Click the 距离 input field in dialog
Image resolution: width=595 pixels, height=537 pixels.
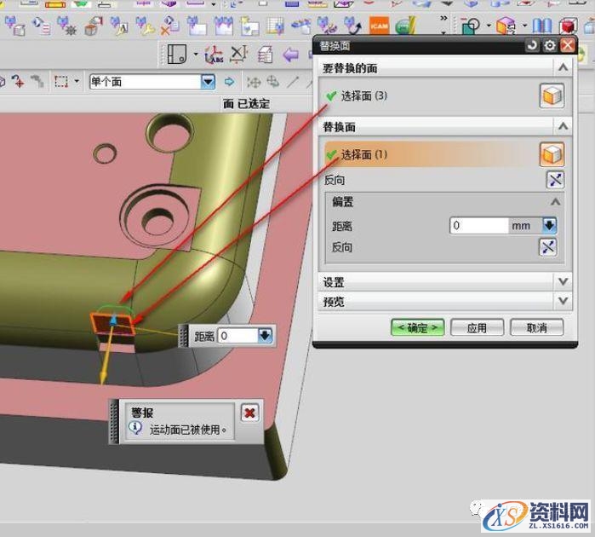point(478,226)
